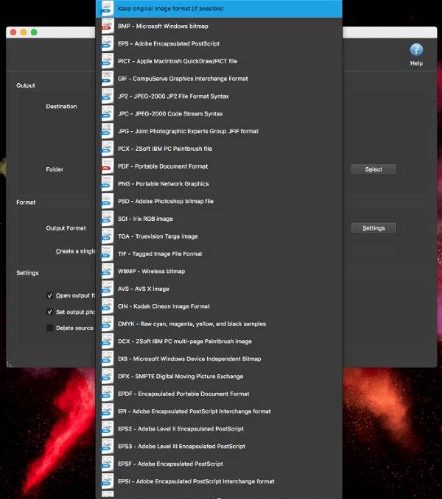Select BMP - Microsoft Windows bitmap
The image size is (442, 499).
(x=219, y=26)
